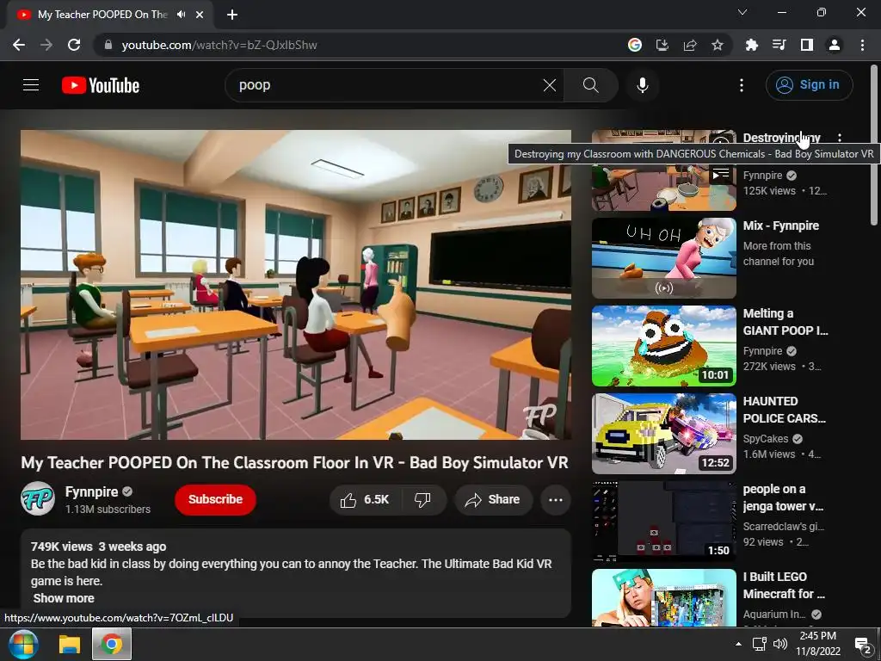
Task: Toggle Chrome side panel icon
Action: tap(807, 45)
